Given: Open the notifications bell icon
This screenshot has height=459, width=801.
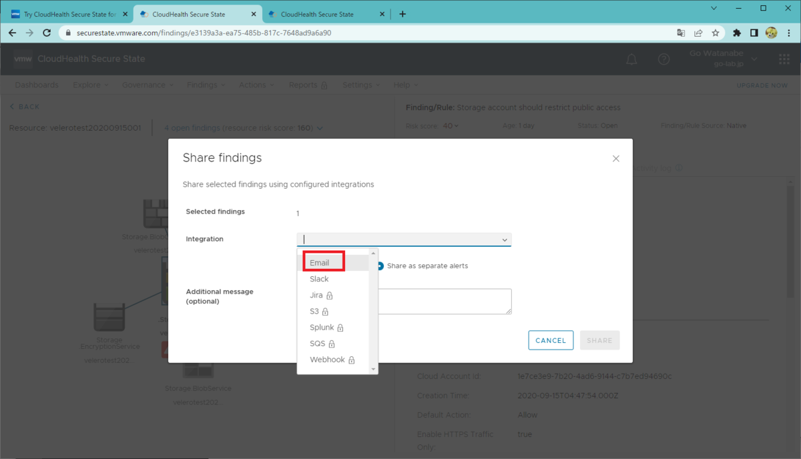Looking at the screenshot, I should coord(631,59).
